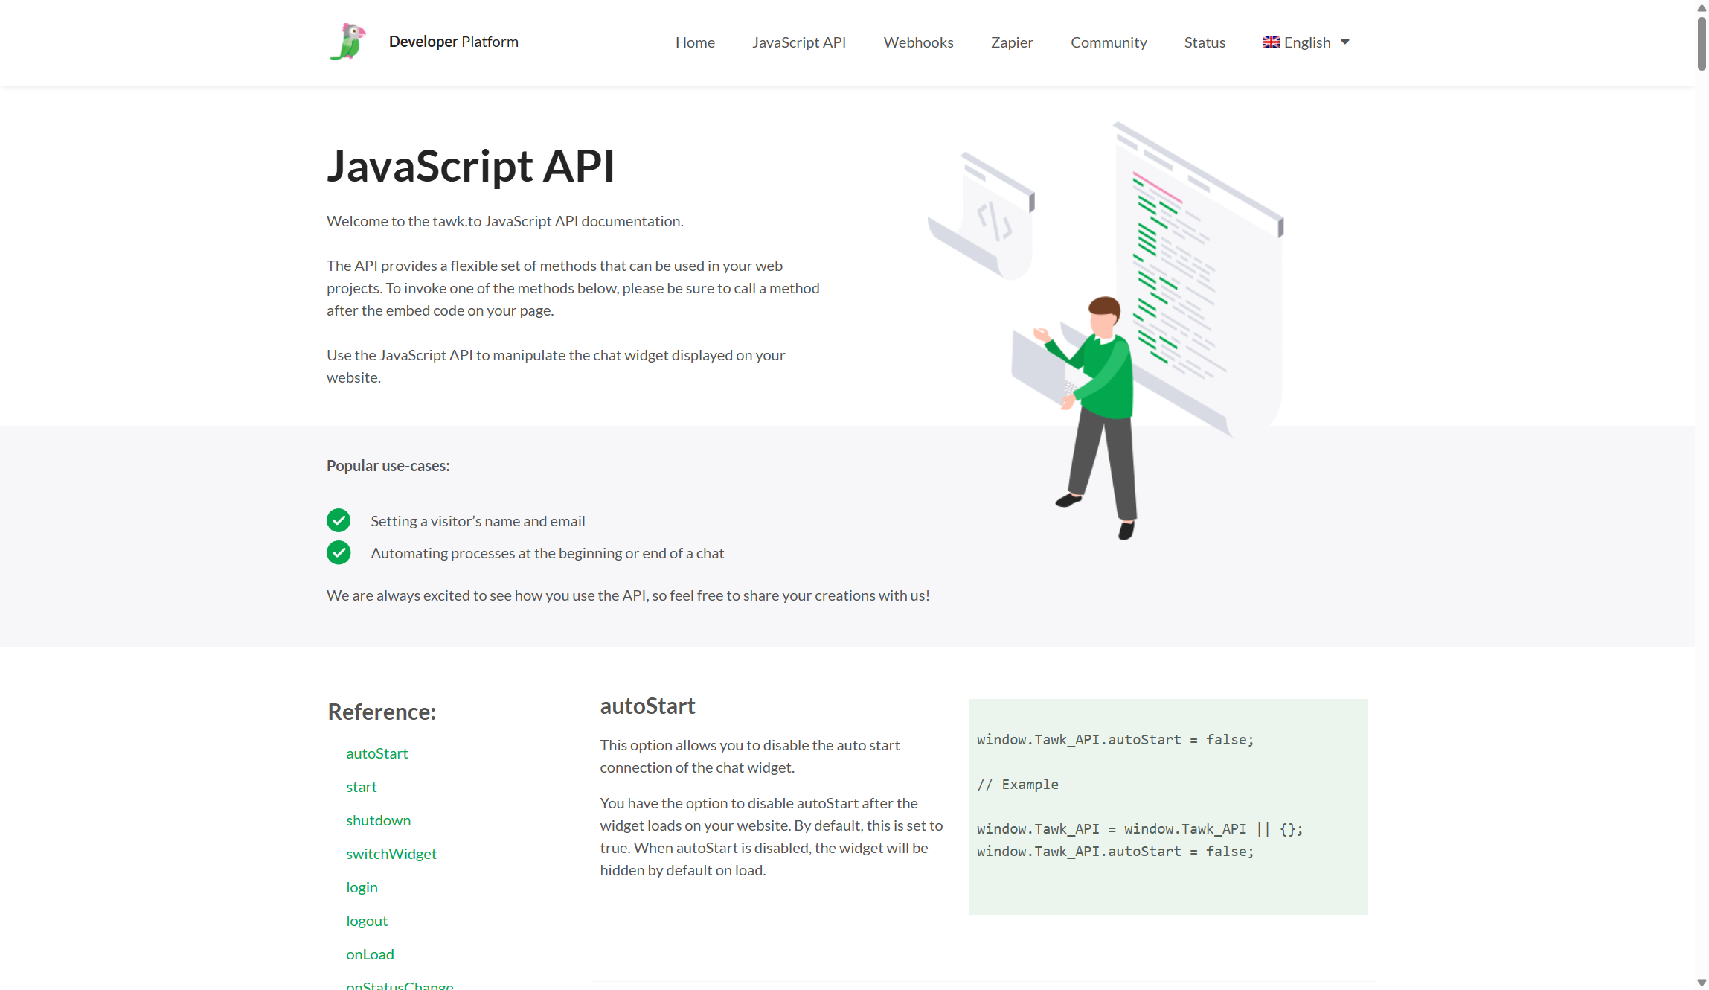Click 'Setting a visitor's name and email' text

coord(478,521)
